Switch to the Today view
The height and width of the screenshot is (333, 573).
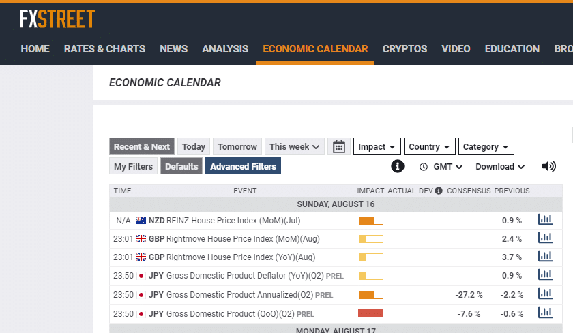coord(194,146)
